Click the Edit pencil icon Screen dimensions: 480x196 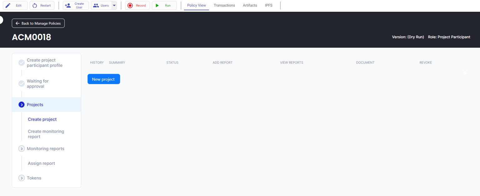pyautogui.click(x=8, y=5)
